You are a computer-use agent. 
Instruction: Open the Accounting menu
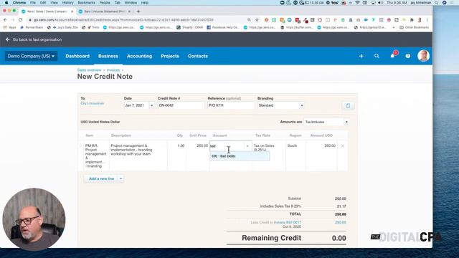click(139, 56)
